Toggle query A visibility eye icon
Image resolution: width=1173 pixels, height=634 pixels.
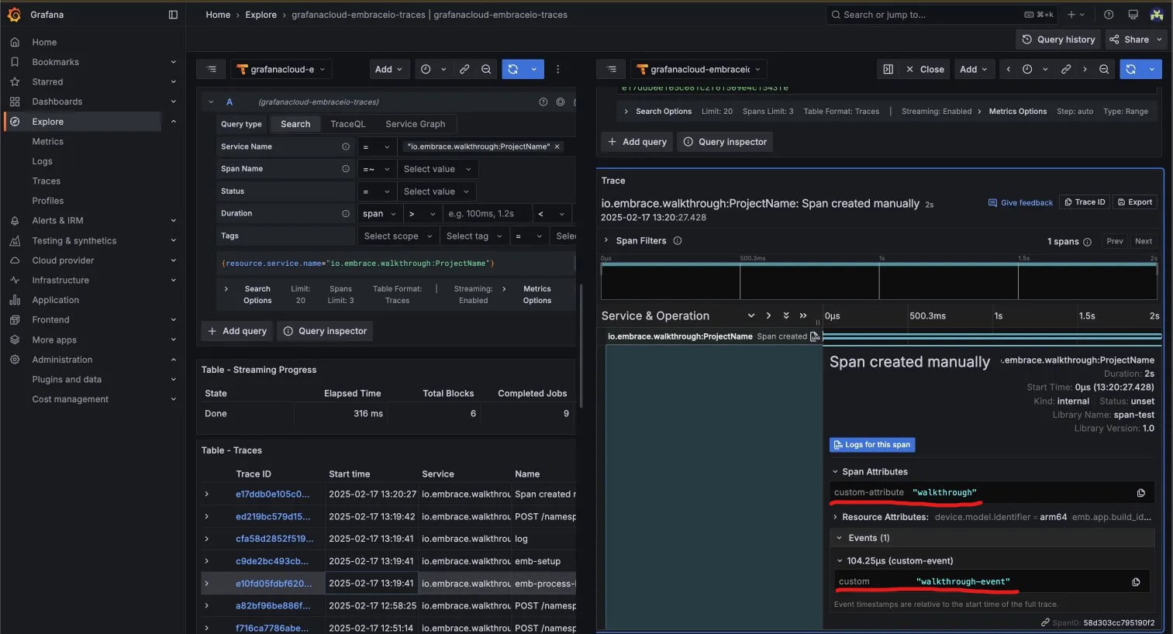561,102
